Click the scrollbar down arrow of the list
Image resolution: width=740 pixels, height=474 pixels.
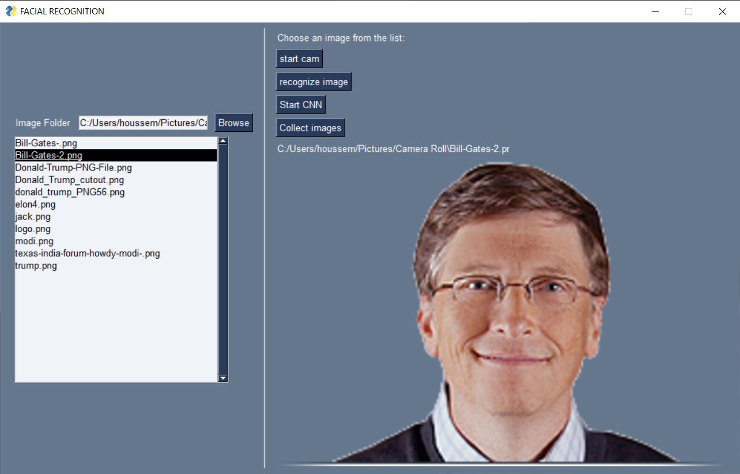[x=222, y=378]
